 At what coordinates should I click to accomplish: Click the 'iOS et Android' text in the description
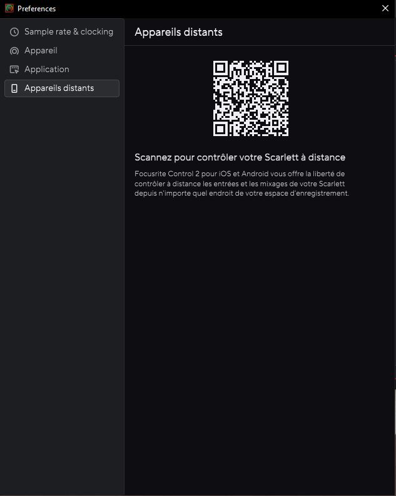243,174
